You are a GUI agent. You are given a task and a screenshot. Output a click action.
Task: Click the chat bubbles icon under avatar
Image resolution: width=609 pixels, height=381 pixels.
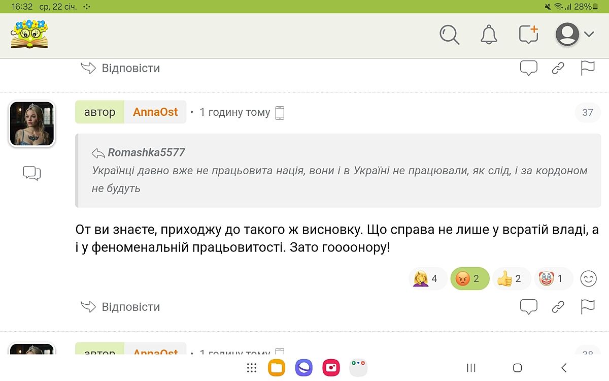pos(32,174)
